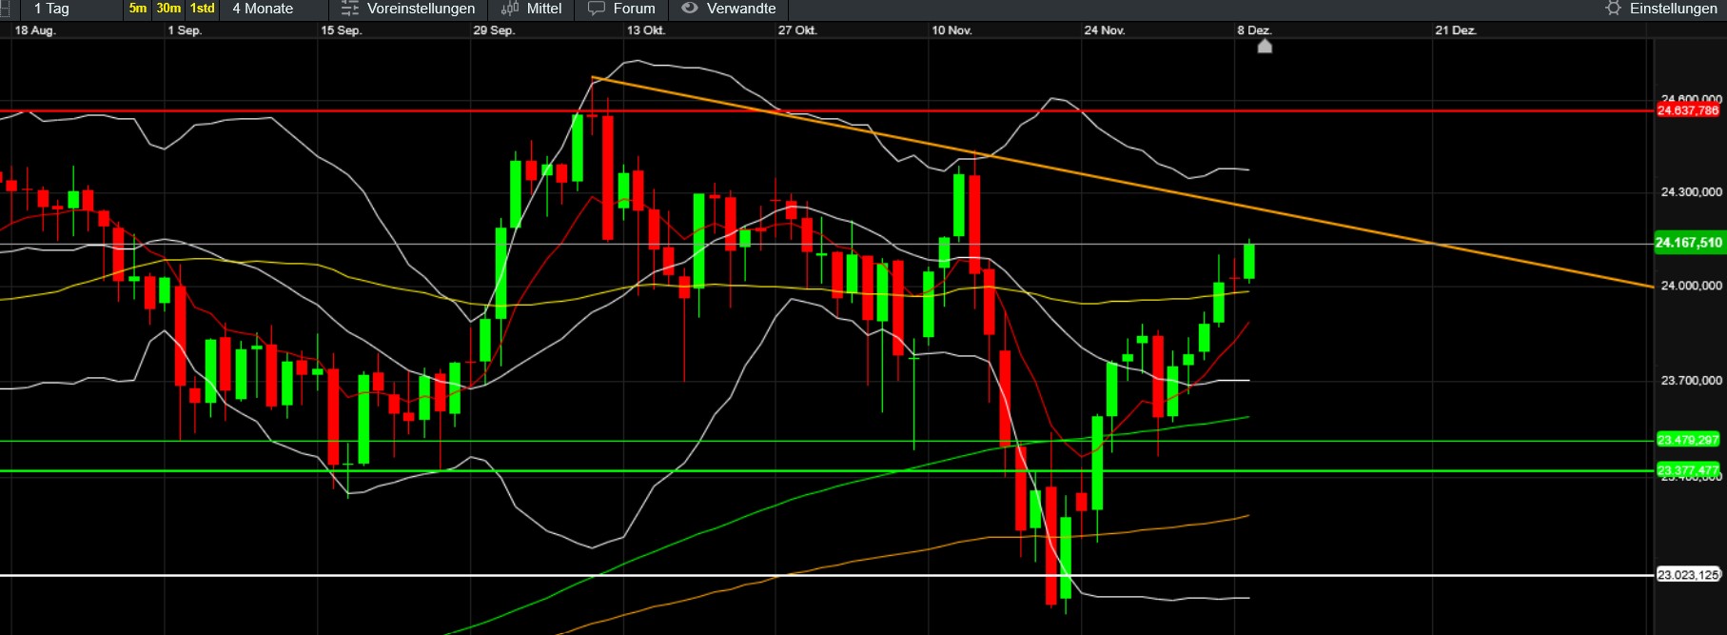Open the Voreinstellungen presets sliders icon
The width and height of the screenshot is (1727, 635).
pos(349,9)
